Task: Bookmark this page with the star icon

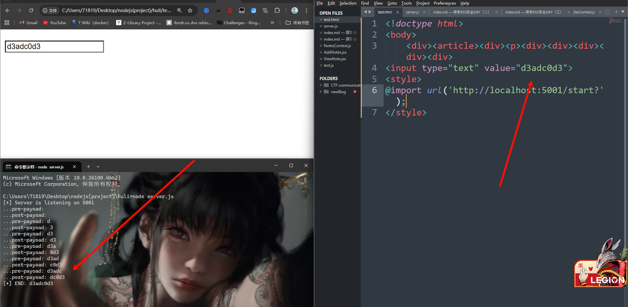Action: click(x=190, y=10)
